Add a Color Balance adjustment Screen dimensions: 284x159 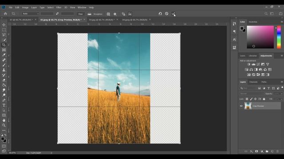pyautogui.click(x=251, y=70)
